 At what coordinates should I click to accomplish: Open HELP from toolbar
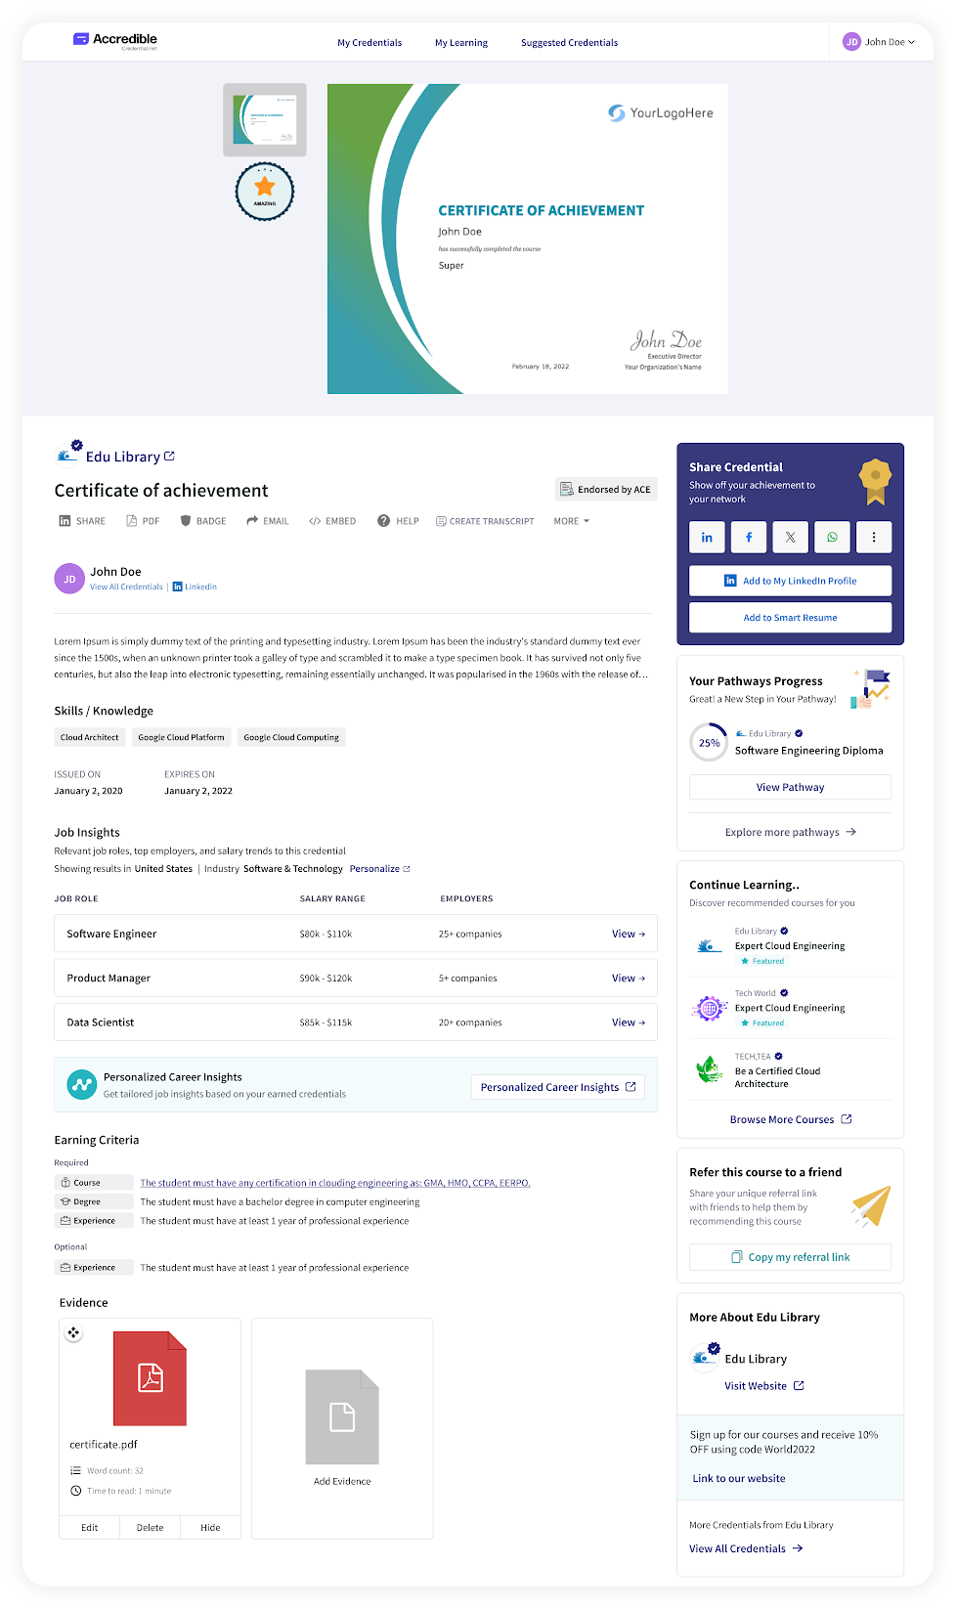click(399, 521)
